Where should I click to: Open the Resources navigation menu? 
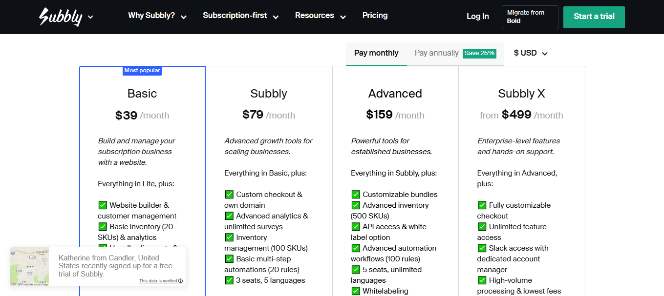[320, 16]
